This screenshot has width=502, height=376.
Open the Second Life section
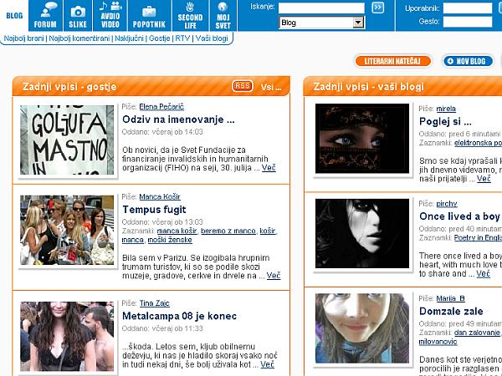coord(190,15)
